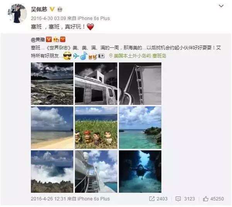Open the @黄渤 profile link
This screenshot has height=207, width=232.
pyautogui.click(x=38, y=40)
